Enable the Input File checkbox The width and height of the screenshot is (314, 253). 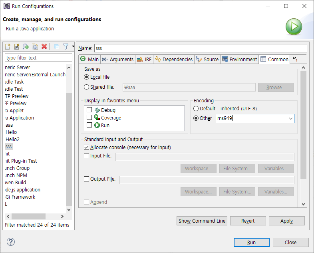(x=87, y=155)
